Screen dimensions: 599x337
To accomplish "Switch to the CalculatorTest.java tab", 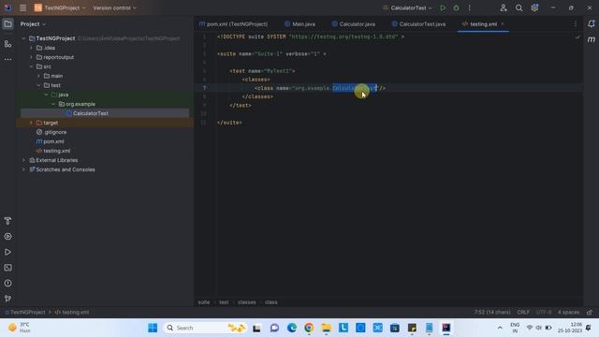I will point(418,24).
